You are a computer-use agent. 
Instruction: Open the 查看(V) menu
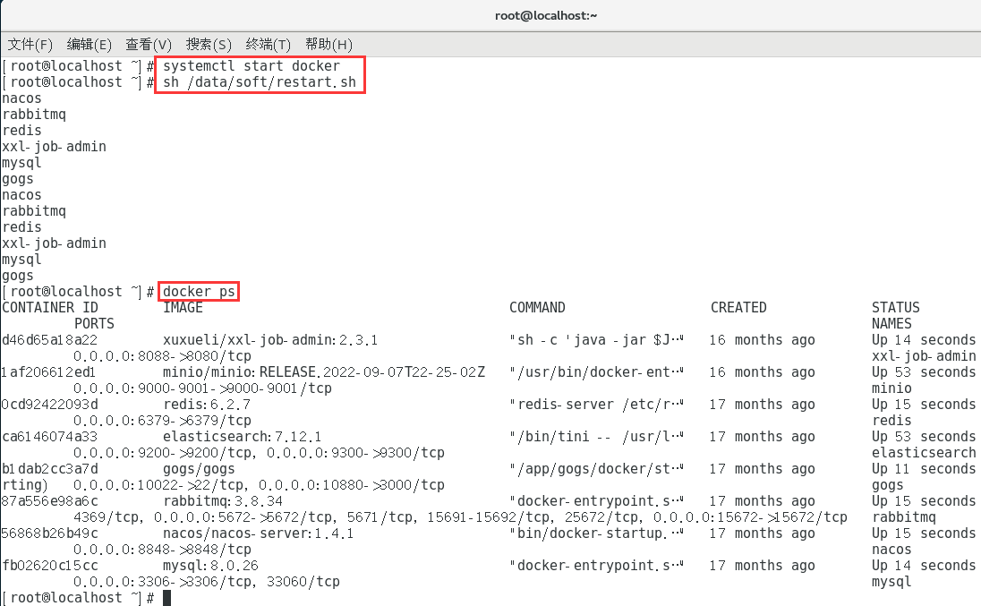tap(149, 45)
